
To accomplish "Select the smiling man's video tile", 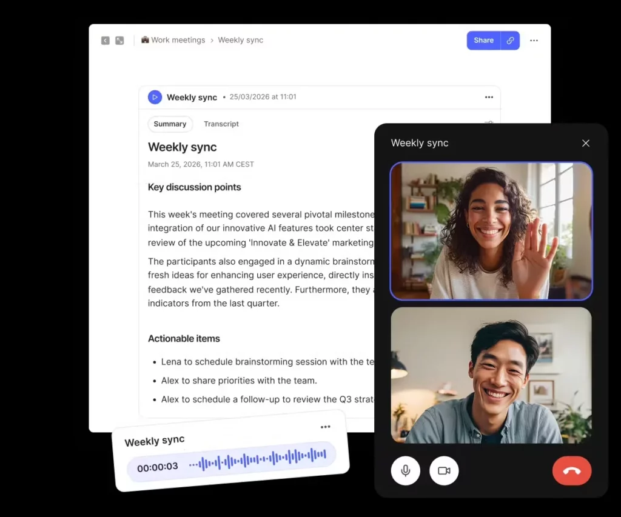I will pyautogui.click(x=491, y=375).
